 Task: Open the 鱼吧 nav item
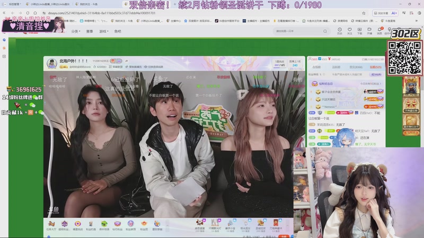118,31
